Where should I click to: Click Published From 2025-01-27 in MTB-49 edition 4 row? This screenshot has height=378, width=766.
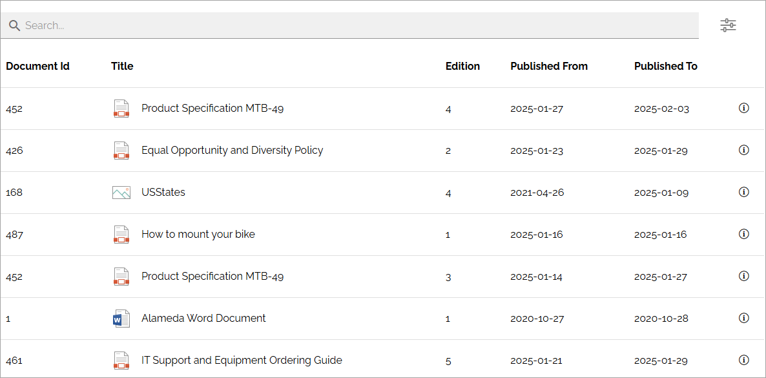(x=537, y=109)
